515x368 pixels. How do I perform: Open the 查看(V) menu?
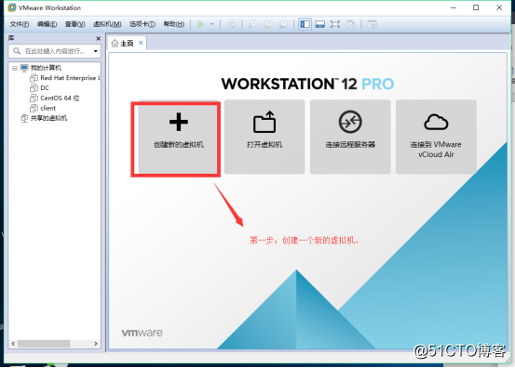click(75, 24)
